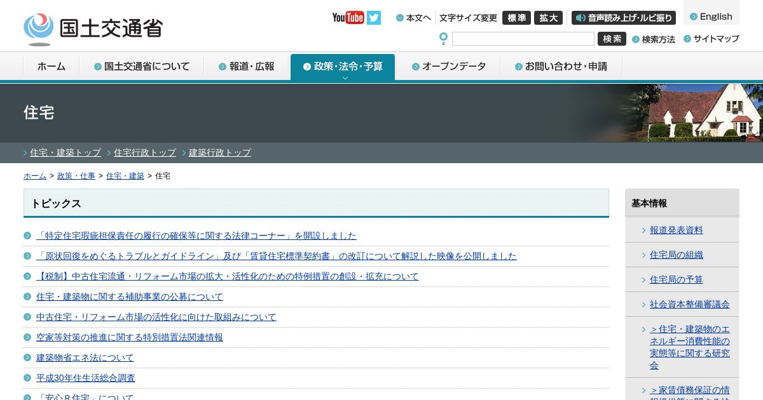Image resolution: width=763 pixels, height=400 pixels.
Task: Open 住宅局の予算 in the sidebar
Action: [677, 279]
